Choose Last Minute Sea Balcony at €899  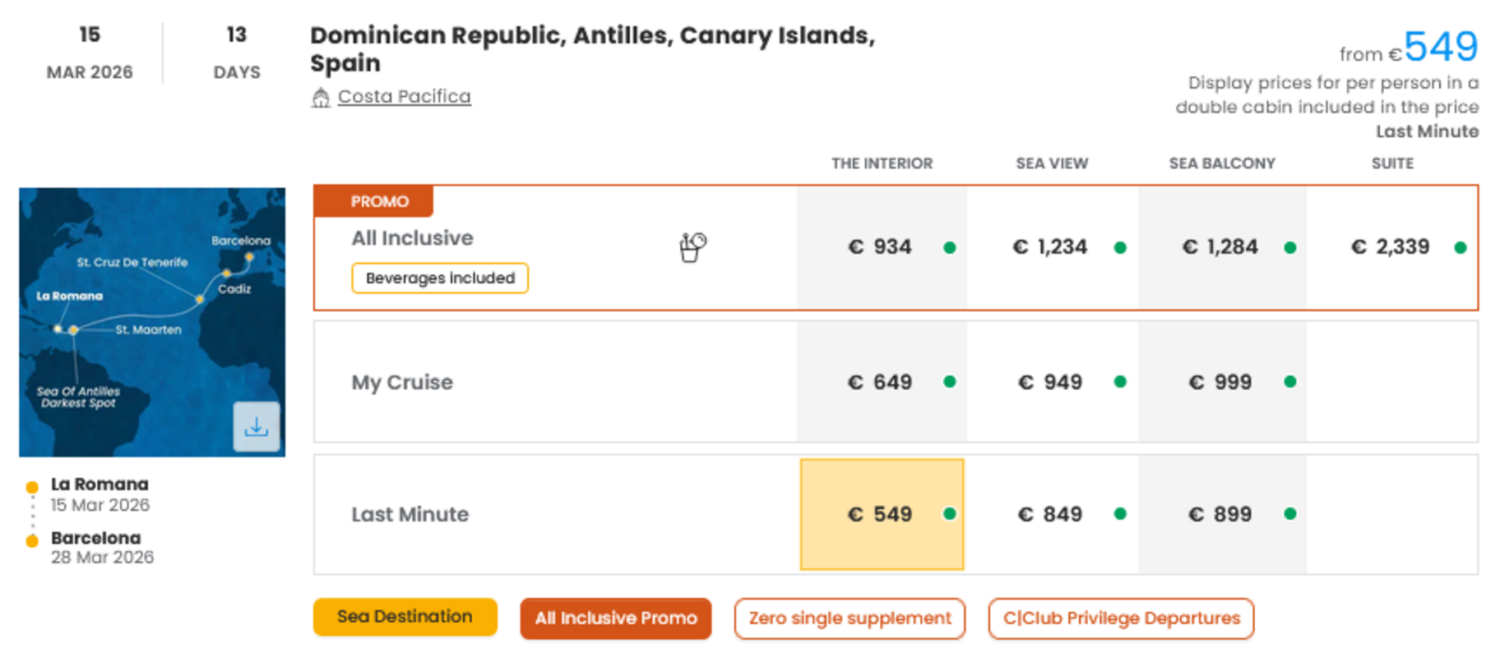[1221, 514]
